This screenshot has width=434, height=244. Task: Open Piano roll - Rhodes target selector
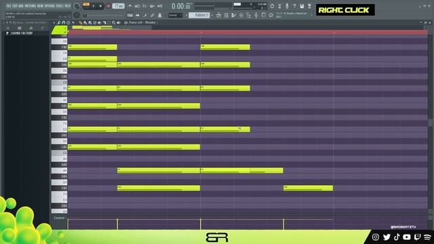click(142, 22)
